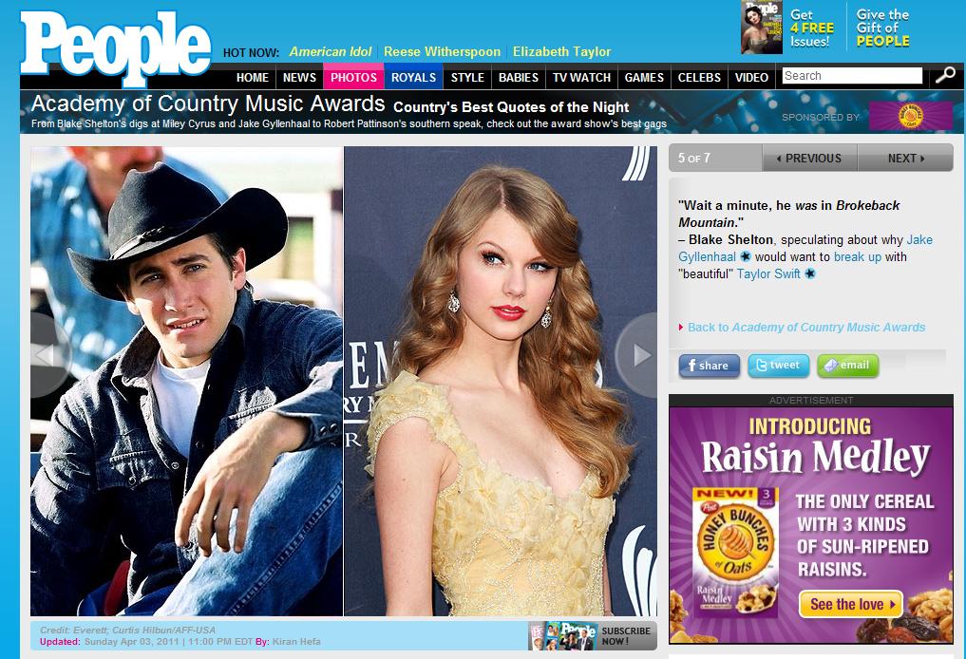The width and height of the screenshot is (966, 659).
Task: Click the '5 of 7' photo counter
Action: click(694, 158)
